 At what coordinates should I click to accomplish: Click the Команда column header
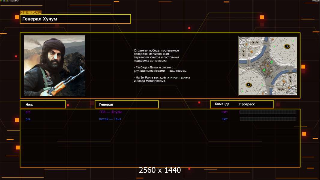[222, 104]
